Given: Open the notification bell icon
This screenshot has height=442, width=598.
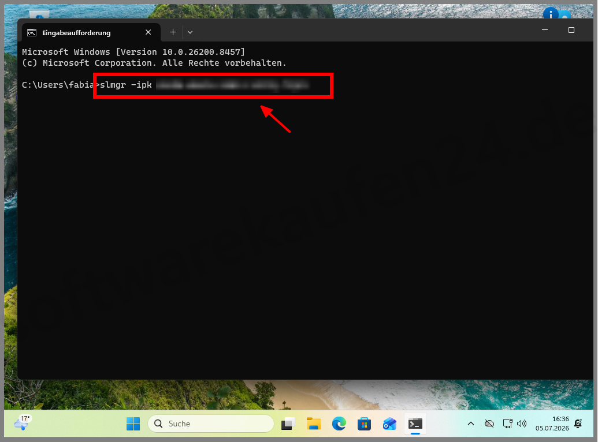Looking at the screenshot, I should click(x=578, y=424).
